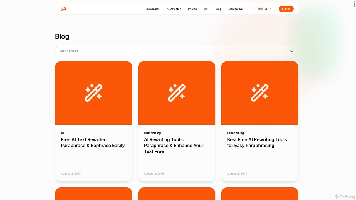Click the wand icon on the AI Rewriting Tools card
Image resolution: width=356 pixels, height=200 pixels.
[x=177, y=93]
